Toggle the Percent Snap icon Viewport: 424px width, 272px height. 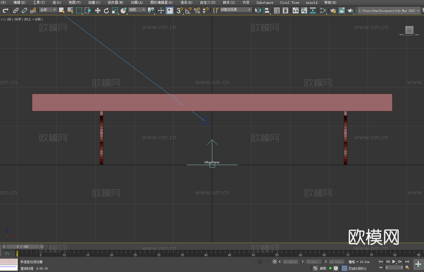[197, 10]
